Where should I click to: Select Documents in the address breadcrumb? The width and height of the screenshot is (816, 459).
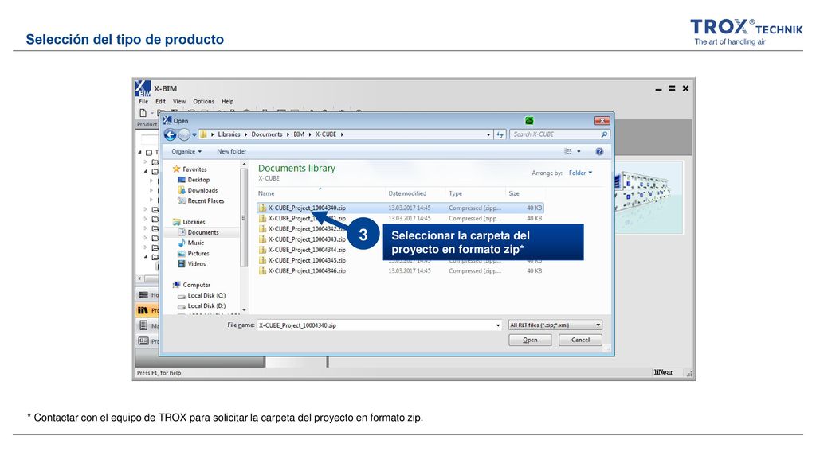(266, 134)
